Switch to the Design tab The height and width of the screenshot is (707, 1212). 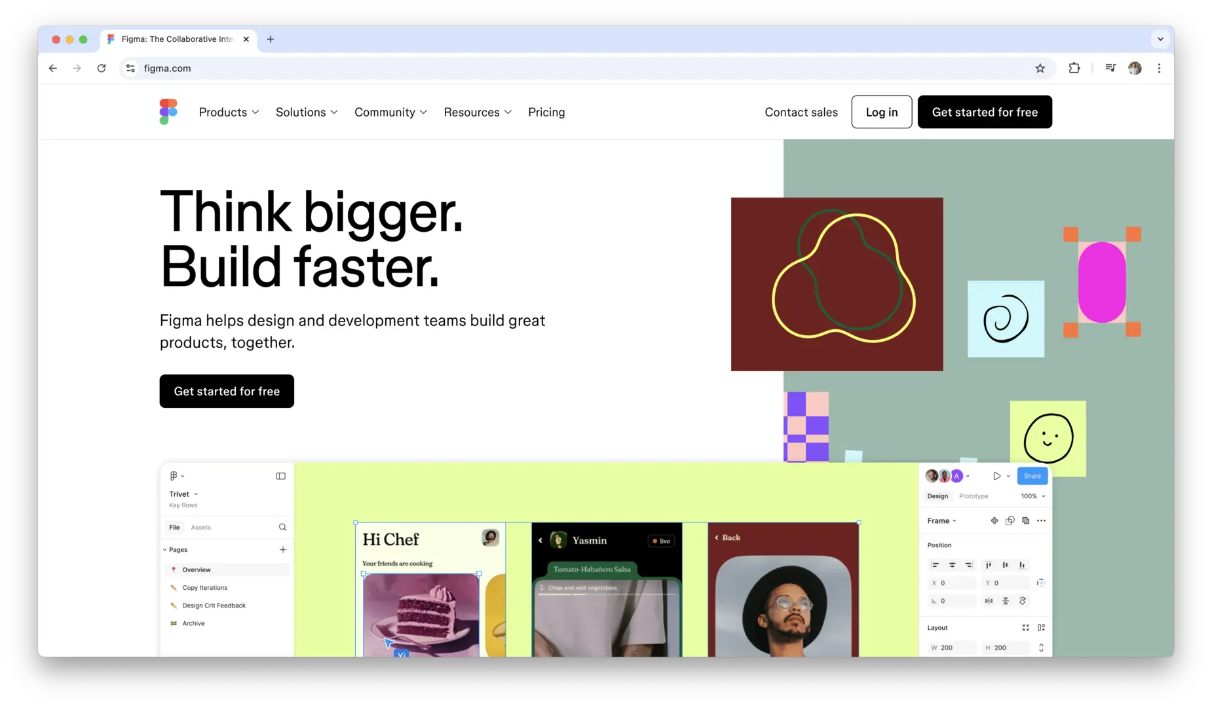pos(937,496)
